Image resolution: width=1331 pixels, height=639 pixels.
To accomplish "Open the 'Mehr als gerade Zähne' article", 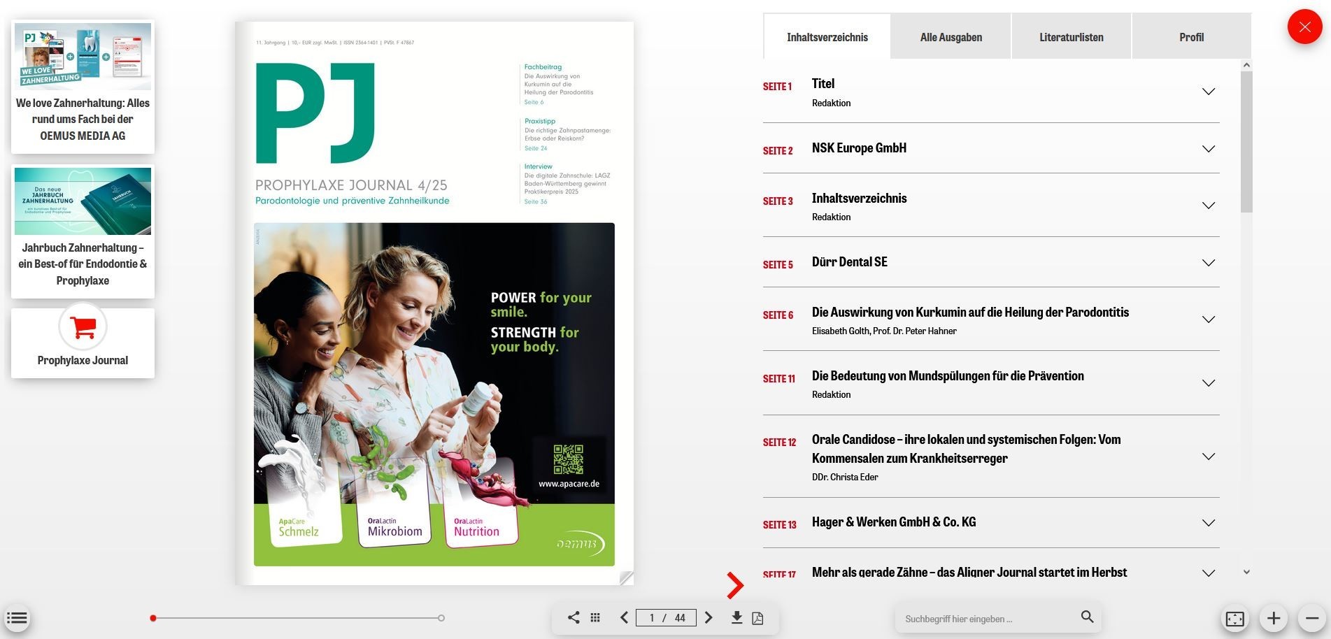I will 969,573.
